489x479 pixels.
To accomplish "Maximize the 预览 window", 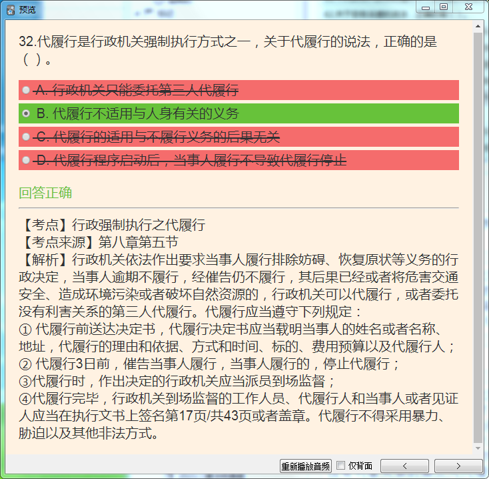I will [x=444, y=7].
